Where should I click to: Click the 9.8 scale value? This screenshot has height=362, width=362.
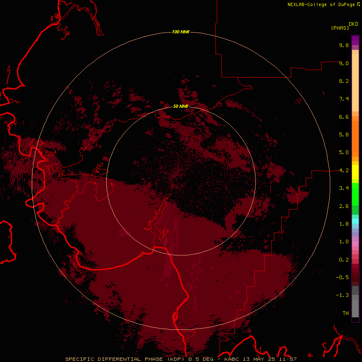coord(344,45)
